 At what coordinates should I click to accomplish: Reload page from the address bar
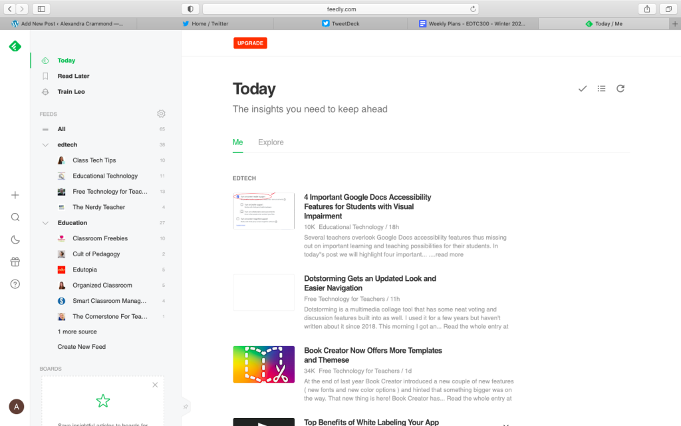click(473, 9)
